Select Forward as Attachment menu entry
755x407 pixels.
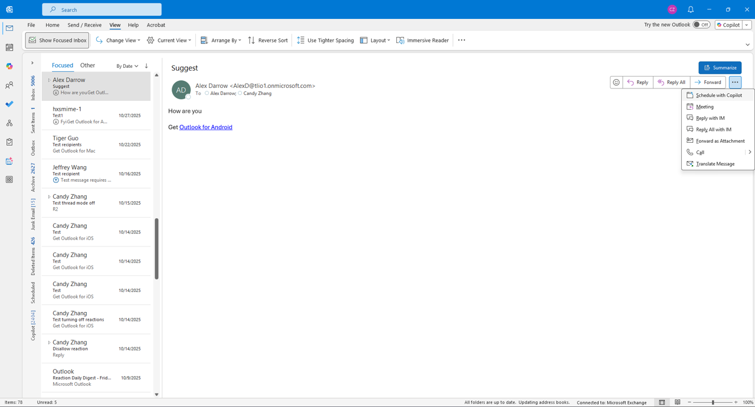point(720,141)
